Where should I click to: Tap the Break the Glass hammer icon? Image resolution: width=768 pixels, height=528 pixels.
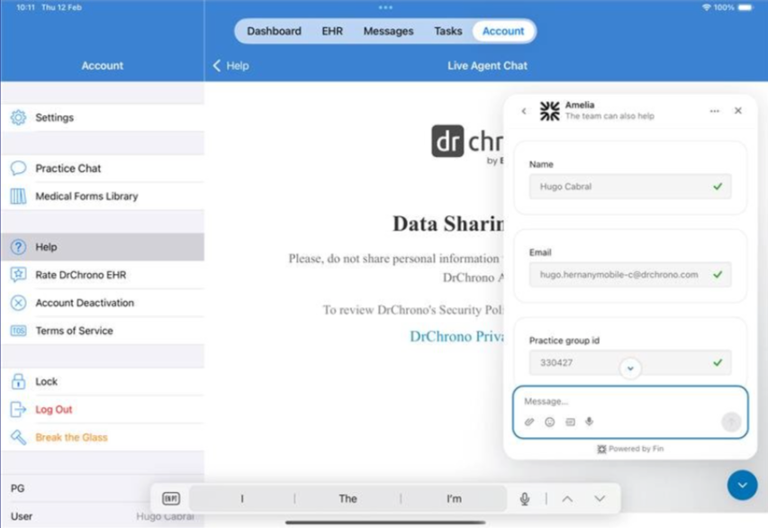tap(18, 437)
